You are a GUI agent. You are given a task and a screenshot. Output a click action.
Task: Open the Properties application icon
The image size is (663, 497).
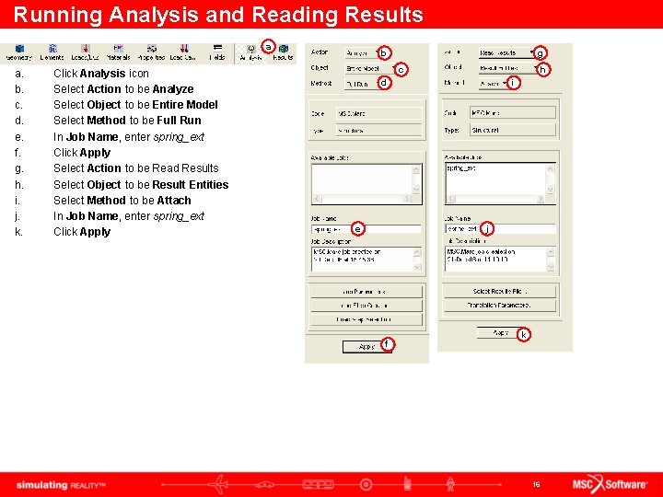(151, 52)
